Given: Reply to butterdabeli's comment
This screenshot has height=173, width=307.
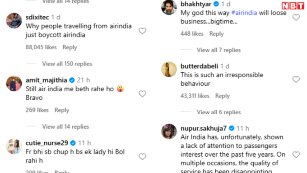Looking at the screenshot, I should point(223,96).
